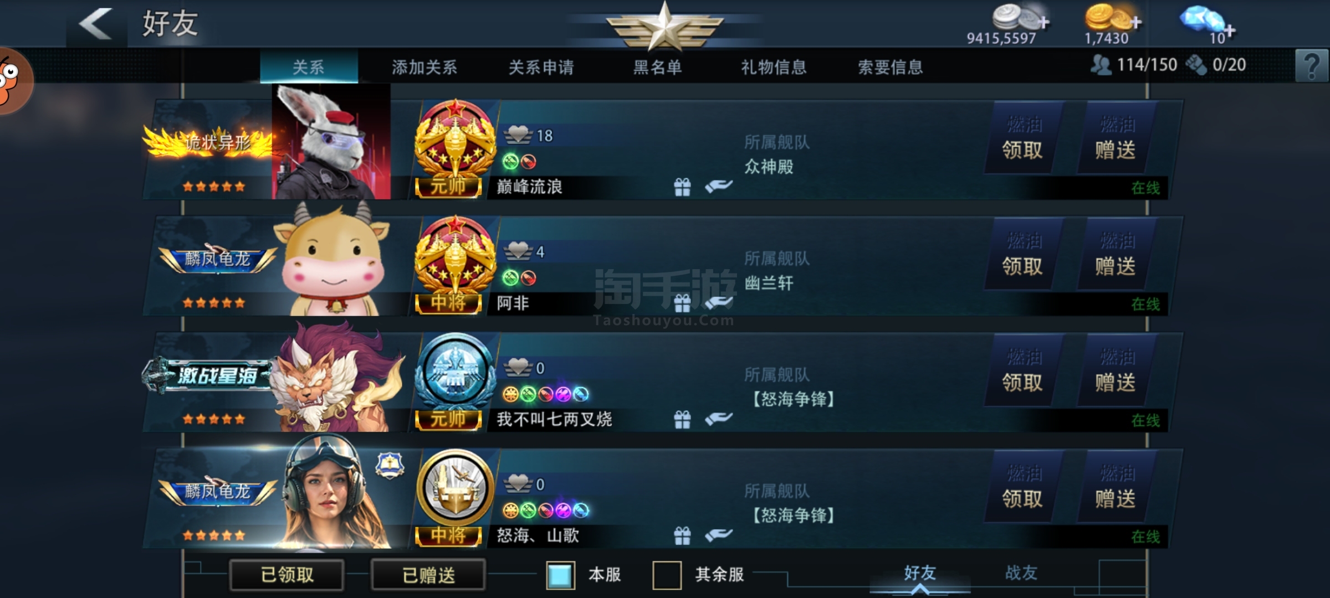This screenshot has width=1330, height=598.
Task: Enable the 其余服 checkbox
Action: (667, 575)
